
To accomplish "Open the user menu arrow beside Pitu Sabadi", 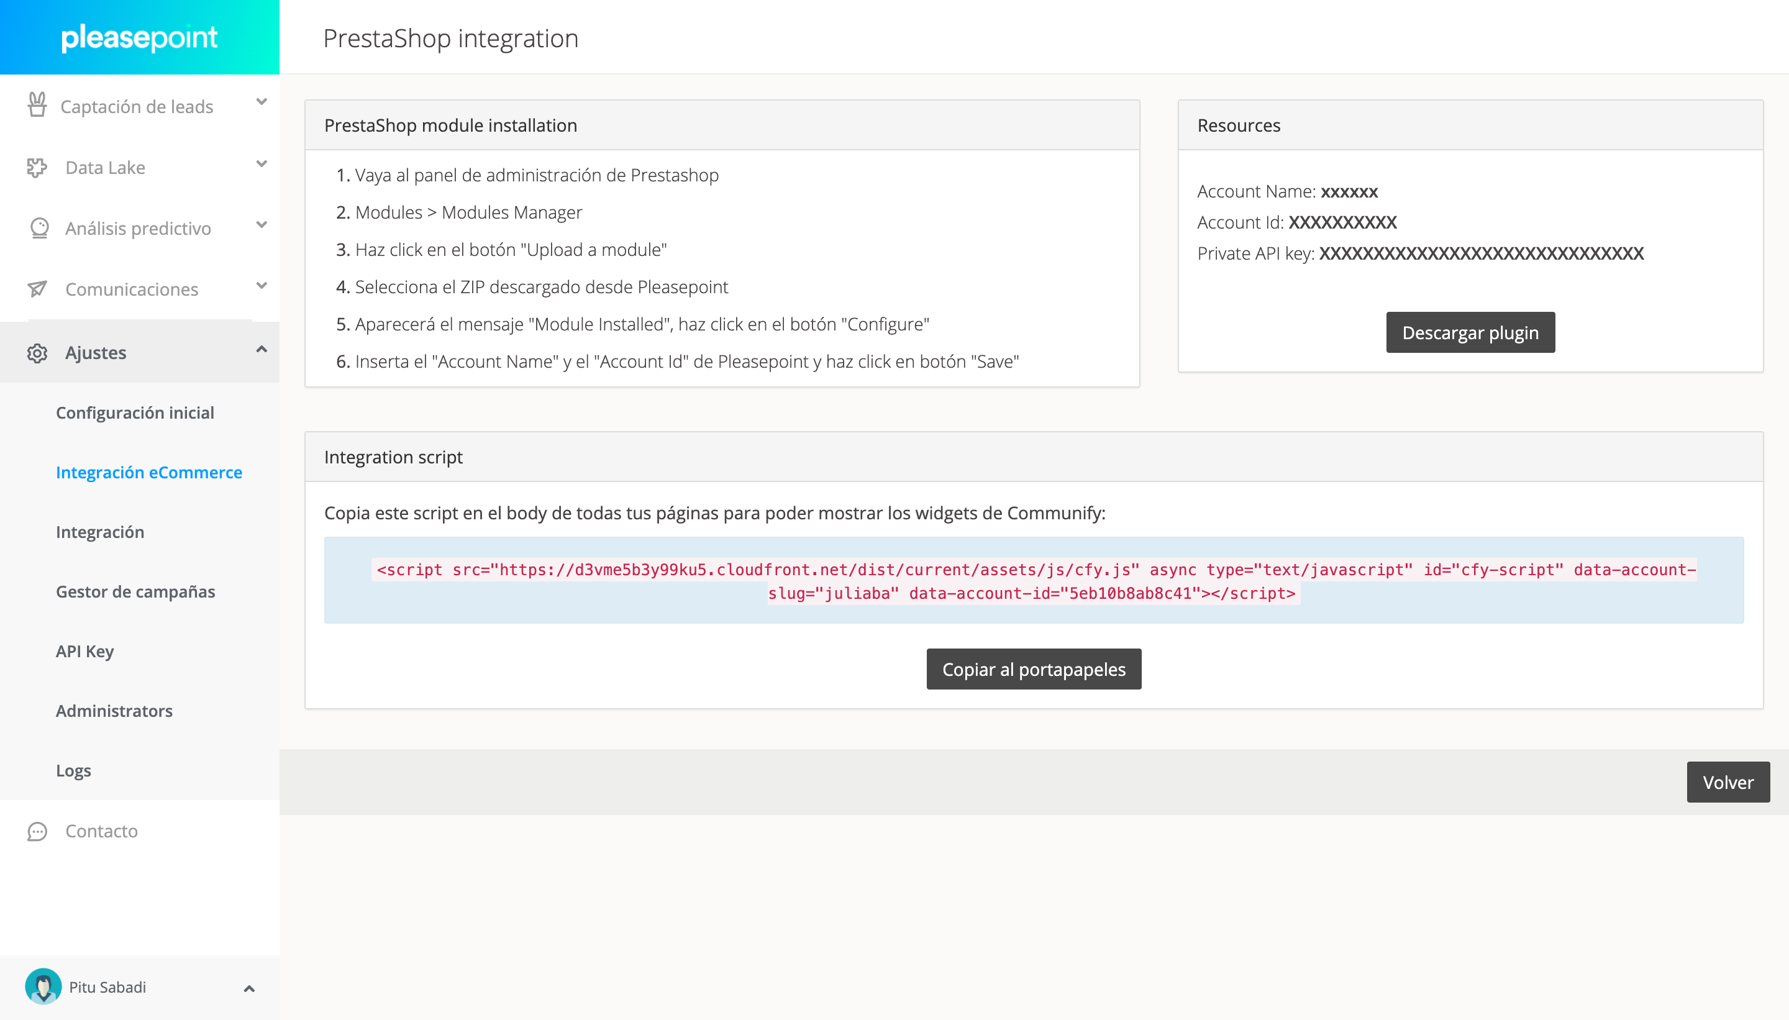I will (248, 988).
